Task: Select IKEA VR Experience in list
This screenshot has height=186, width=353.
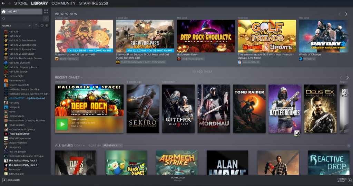Action: click(x=20, y=139)
